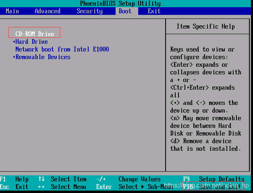Click the F1 Help key hint
This screenshot has height=193, width=253.
[14, 179]
